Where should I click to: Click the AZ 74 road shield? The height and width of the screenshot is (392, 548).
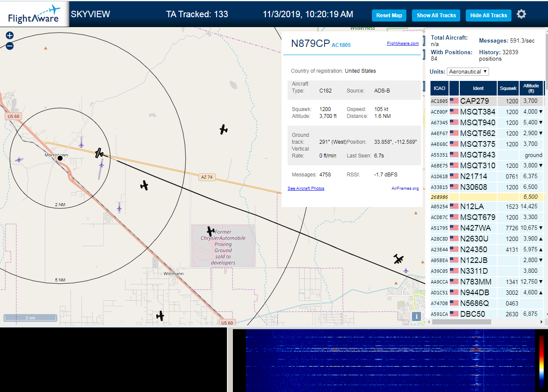207,177
